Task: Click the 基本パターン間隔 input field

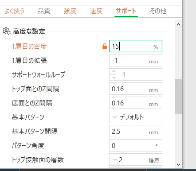Action: [136, 131]
